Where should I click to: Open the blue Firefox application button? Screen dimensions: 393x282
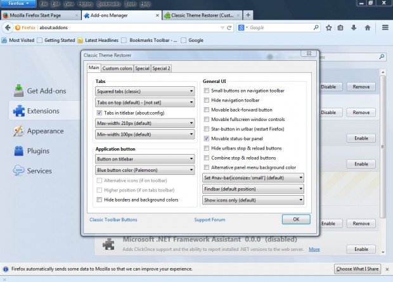tap(18, 4)
